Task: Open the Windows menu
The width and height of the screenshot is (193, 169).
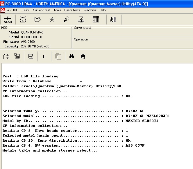Action: pyautogui.click(x=90, y=10)
